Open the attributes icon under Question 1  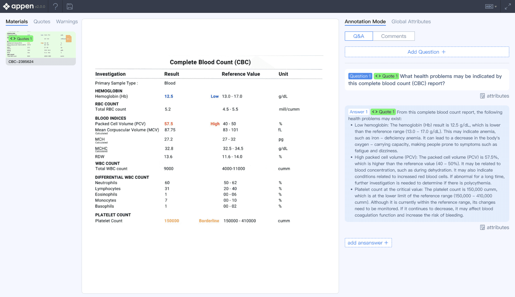coord(482,96)
